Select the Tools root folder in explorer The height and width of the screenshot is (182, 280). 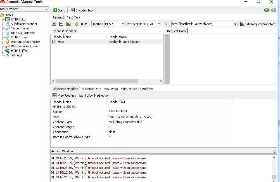pyautogui.click(x=9, y=15)
